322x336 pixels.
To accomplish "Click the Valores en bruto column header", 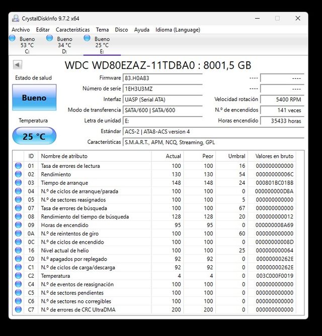I will coord(272,156).
